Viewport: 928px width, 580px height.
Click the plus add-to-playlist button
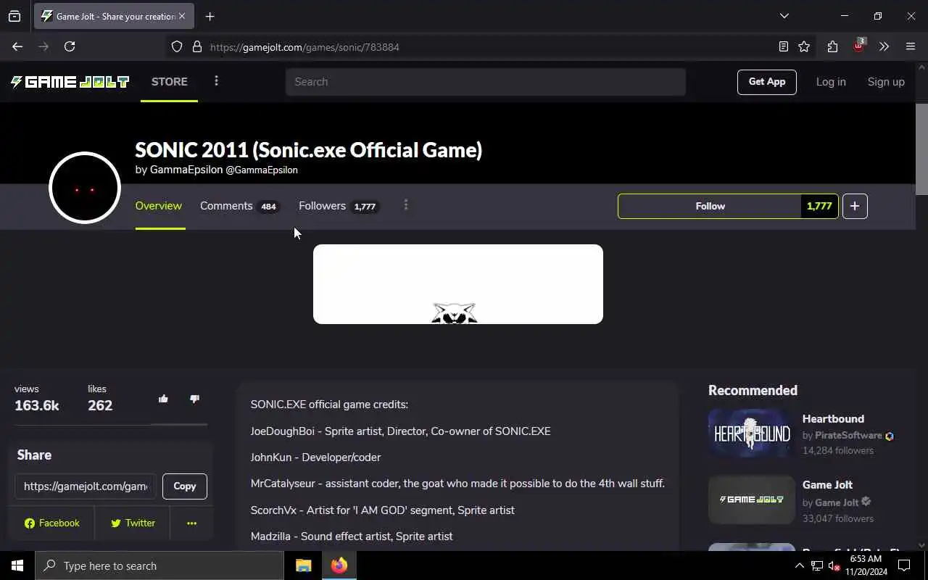(855, 206)
